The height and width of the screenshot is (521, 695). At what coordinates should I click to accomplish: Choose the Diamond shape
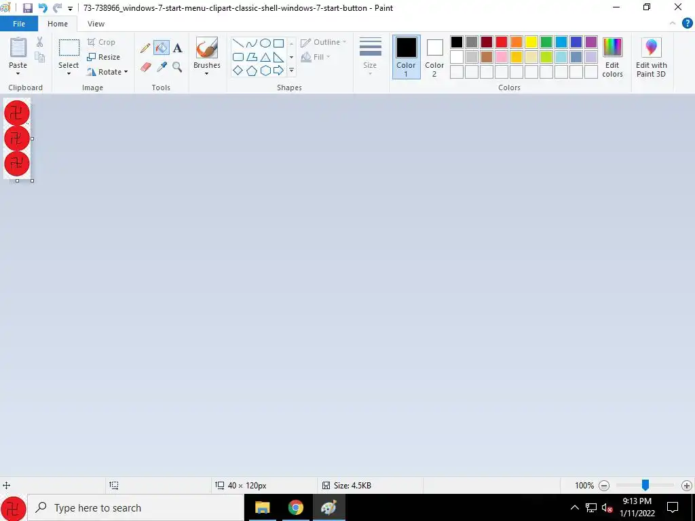[x=238, y=71]
